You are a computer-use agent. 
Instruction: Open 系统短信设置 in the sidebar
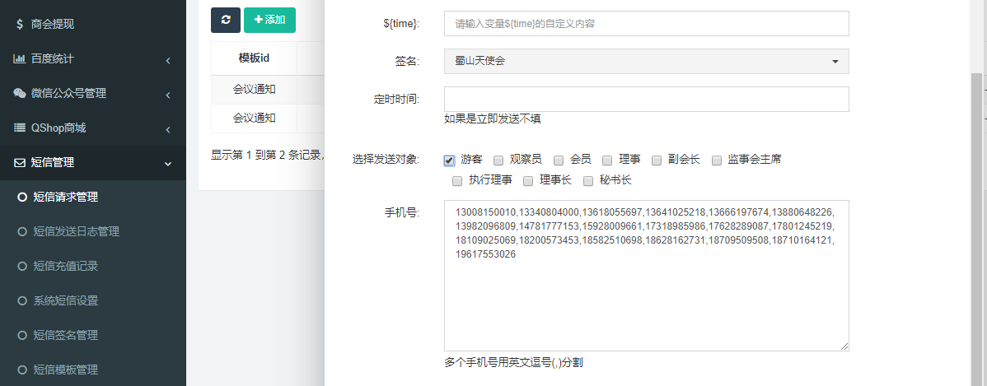tap(71, 300)
